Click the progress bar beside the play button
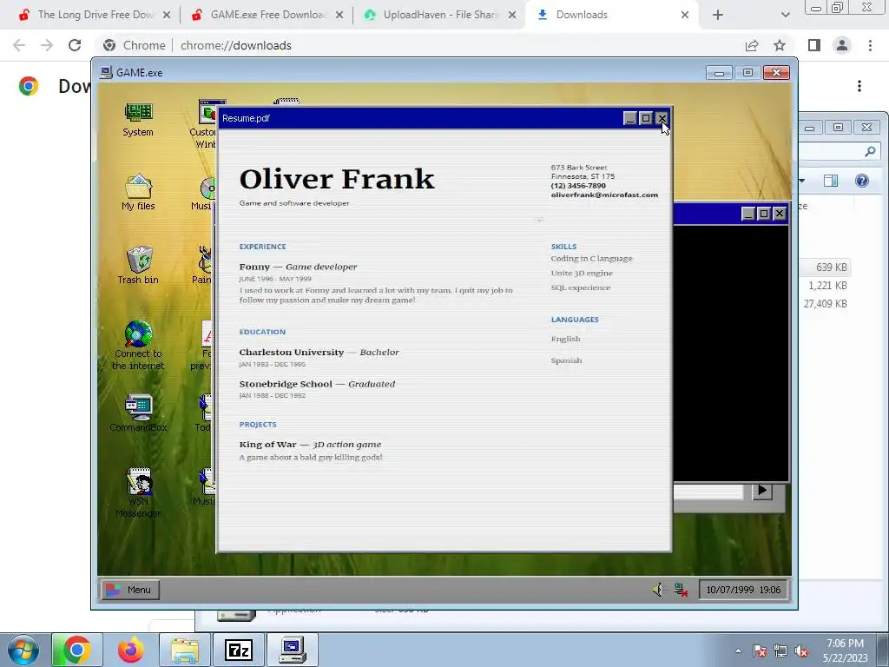Viewport: 889px width, 667px height. click(708, 492)
